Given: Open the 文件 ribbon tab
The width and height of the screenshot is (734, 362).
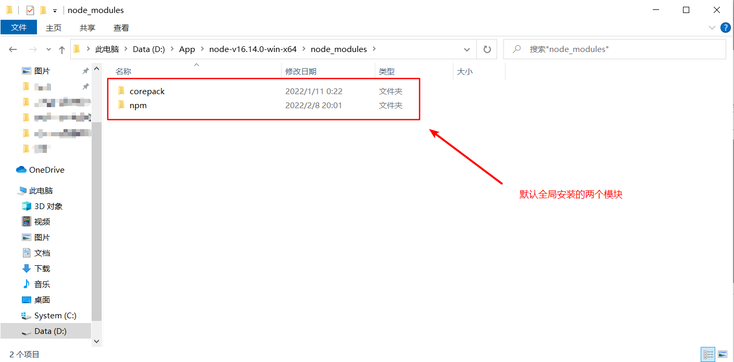Looking at the screenshot, I should point(19,28).
